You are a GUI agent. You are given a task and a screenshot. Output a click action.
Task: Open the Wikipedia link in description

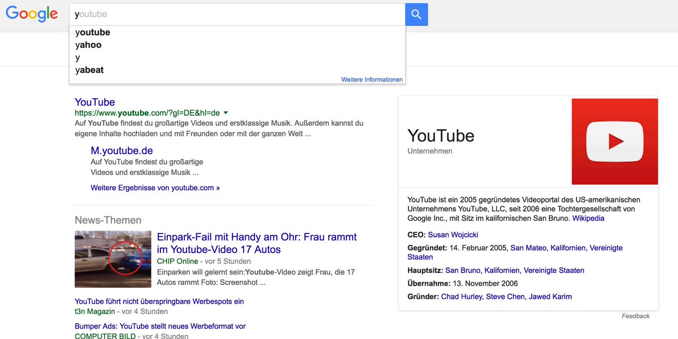(588, 218)
